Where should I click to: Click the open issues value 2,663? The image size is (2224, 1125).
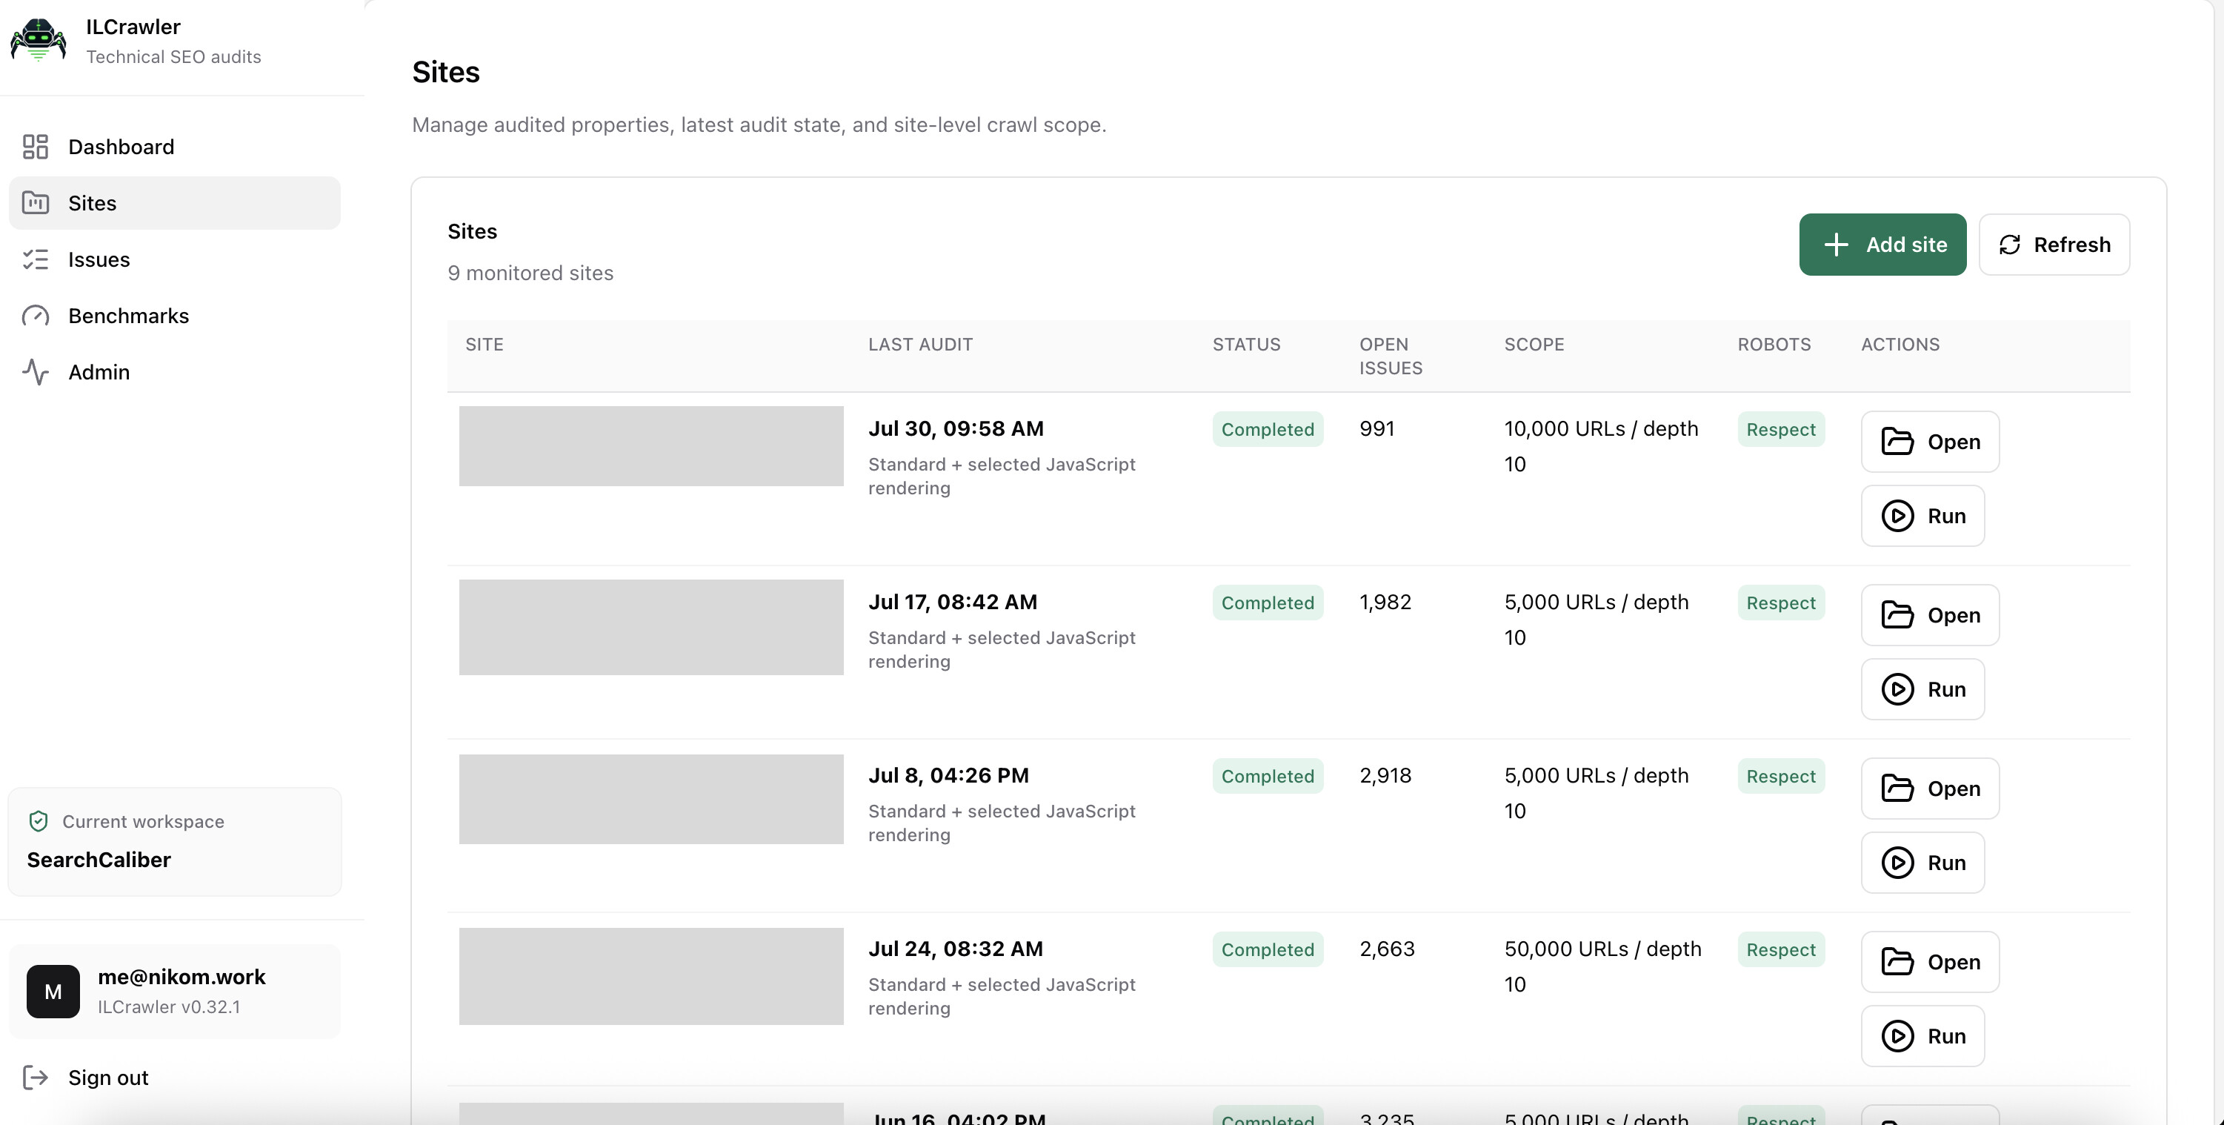[1388, 950]
